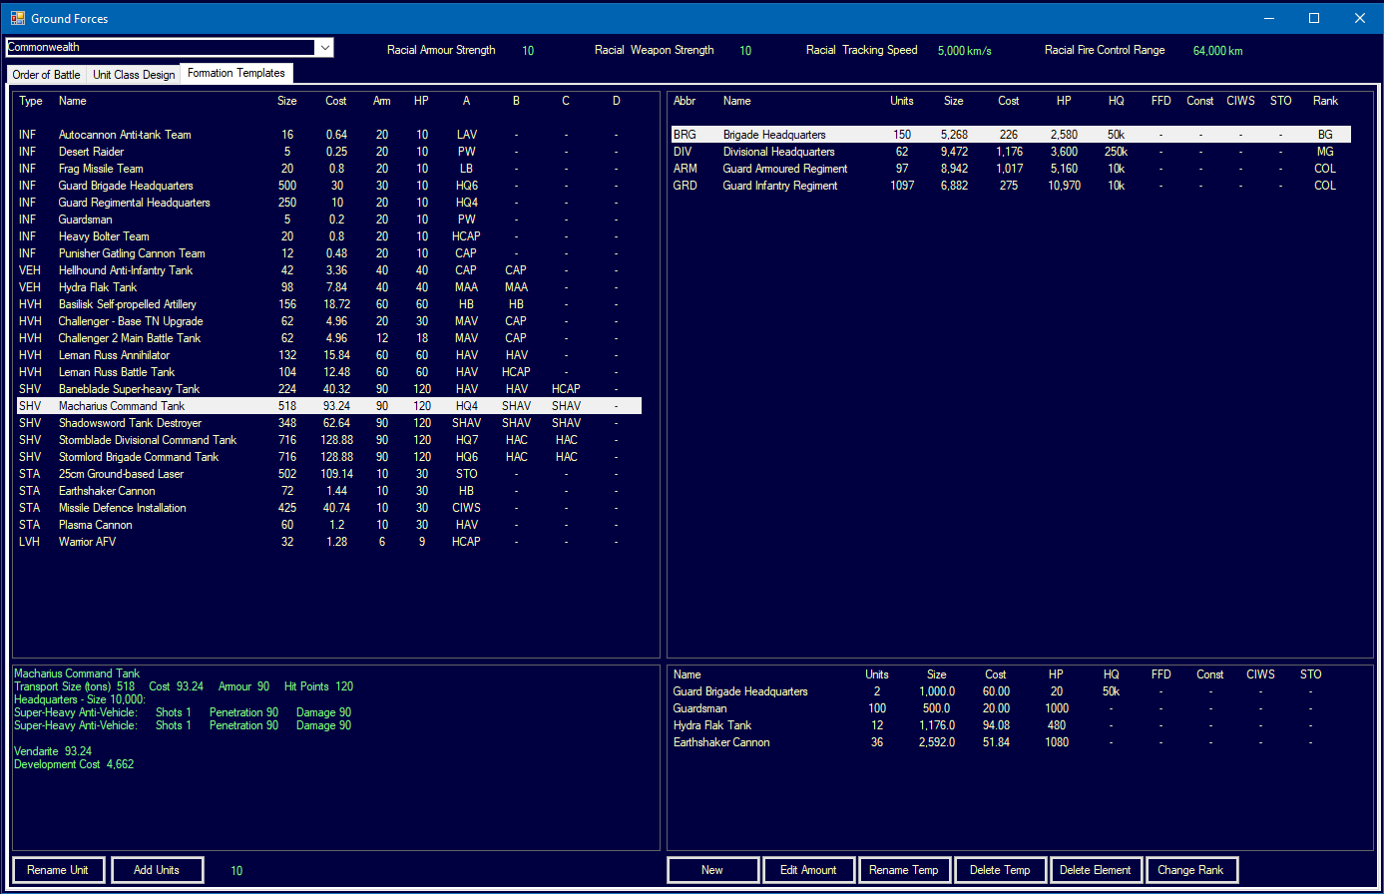Select Basilisk Self-propelled Artillery

(x=329, y=304)
